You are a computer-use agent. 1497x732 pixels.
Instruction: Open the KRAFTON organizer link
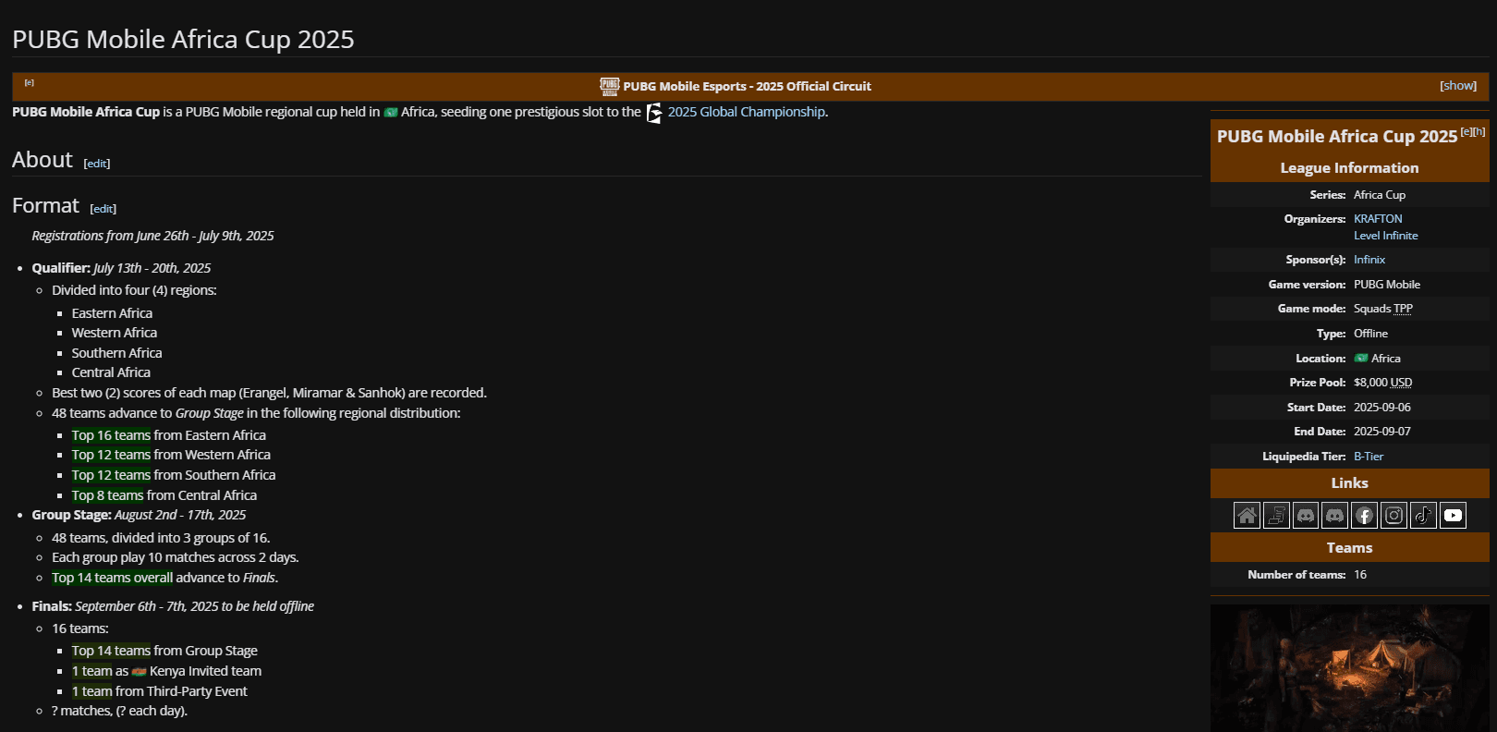pyautogui.click(x=1378, y=219)
